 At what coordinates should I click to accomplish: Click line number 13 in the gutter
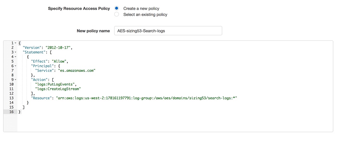click(12, 98)
